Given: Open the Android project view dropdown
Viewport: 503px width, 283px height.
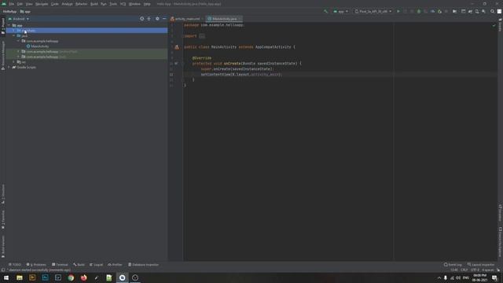Looking at the screenshot, I should (x=19, y=19).
